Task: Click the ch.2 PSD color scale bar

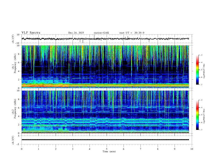Action: (197, 115)
